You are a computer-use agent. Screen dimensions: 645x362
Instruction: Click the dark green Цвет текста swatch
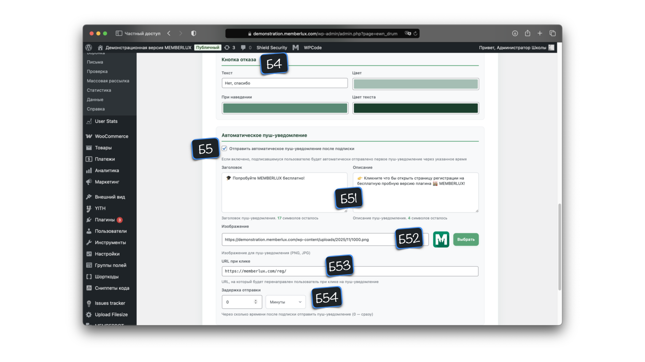click(416, 108)
